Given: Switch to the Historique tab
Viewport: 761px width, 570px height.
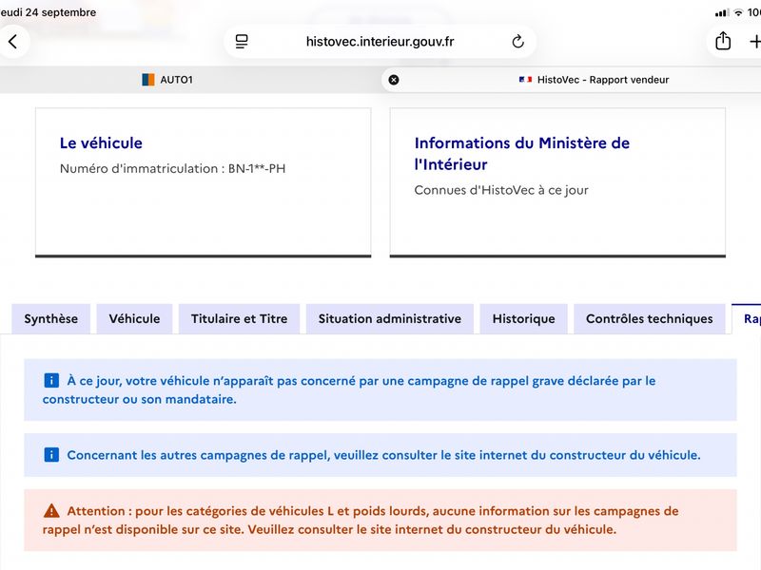Looking at the screenshot, I should 524,319.
